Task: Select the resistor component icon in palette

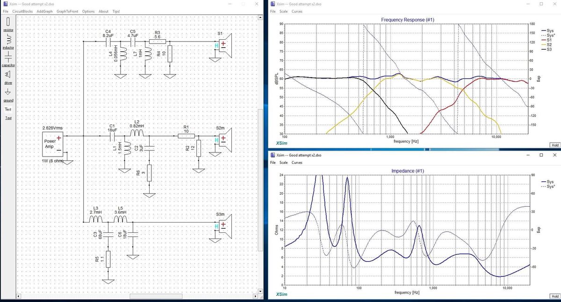Action: (8, 22)
